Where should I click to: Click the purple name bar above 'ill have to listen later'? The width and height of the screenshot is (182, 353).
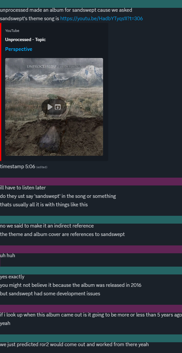pyautogui.click(x=91, y=181)
